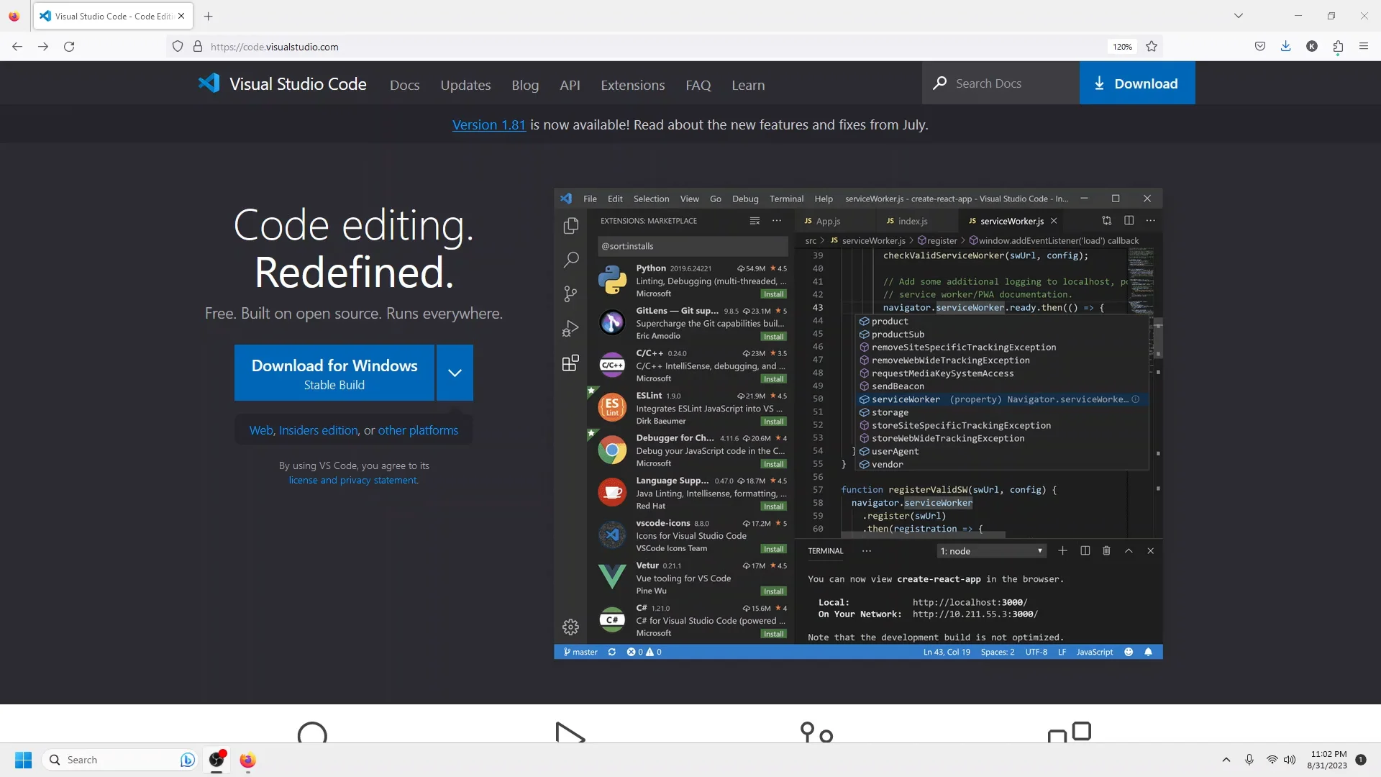Toggle the tracking protection shield

177,46
